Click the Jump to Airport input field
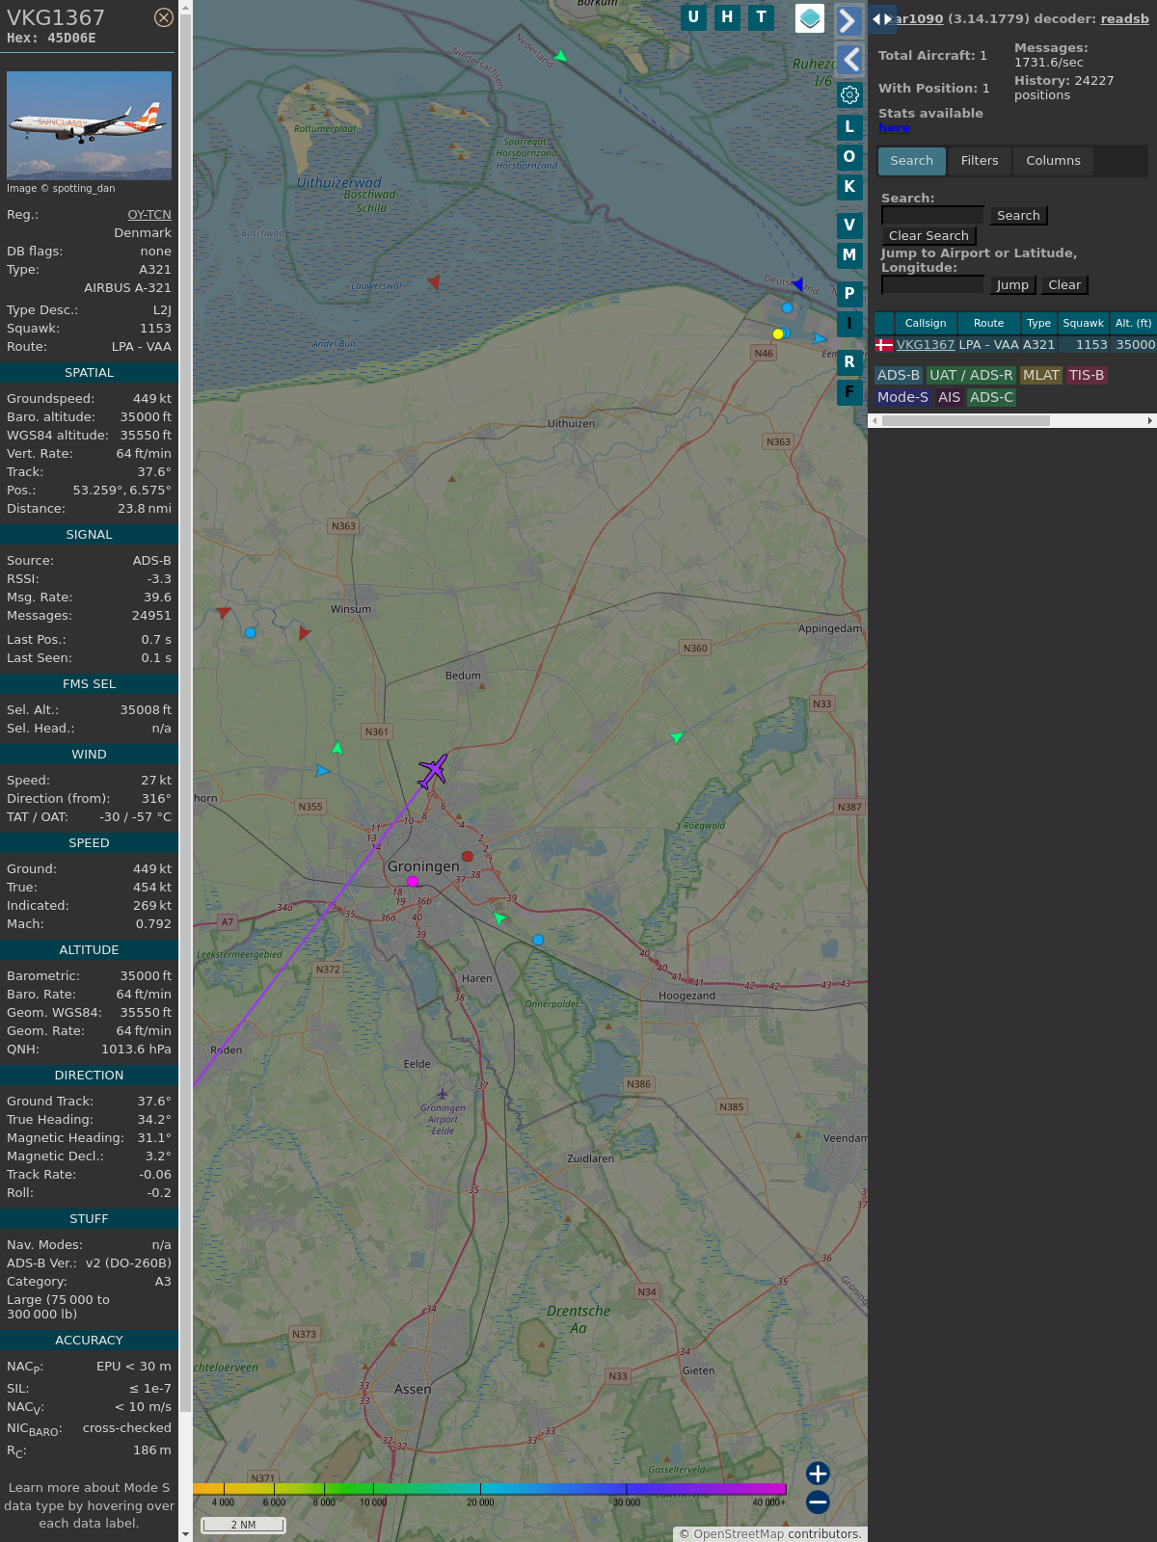 [932, 285]
